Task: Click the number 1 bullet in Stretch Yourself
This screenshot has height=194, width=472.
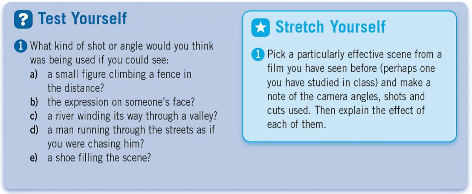Action: click(x=258, y=55)
